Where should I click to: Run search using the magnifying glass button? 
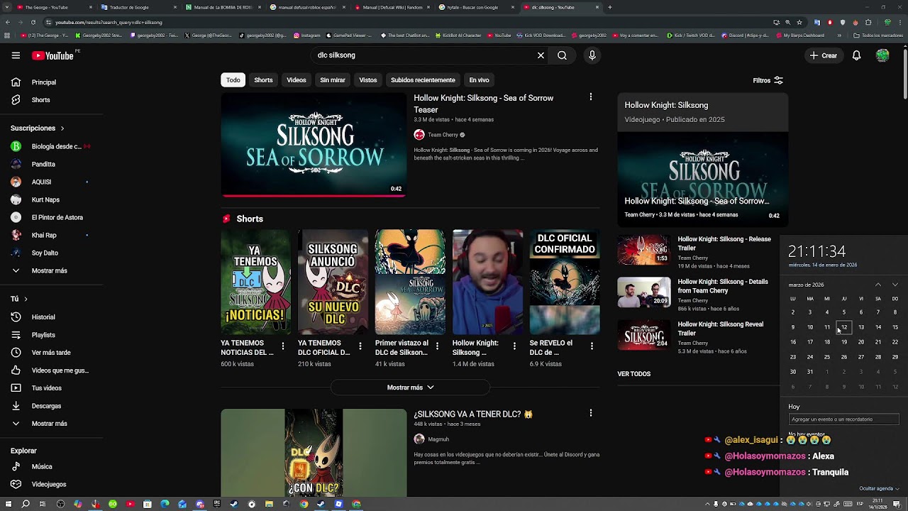[x=562, y=55]
